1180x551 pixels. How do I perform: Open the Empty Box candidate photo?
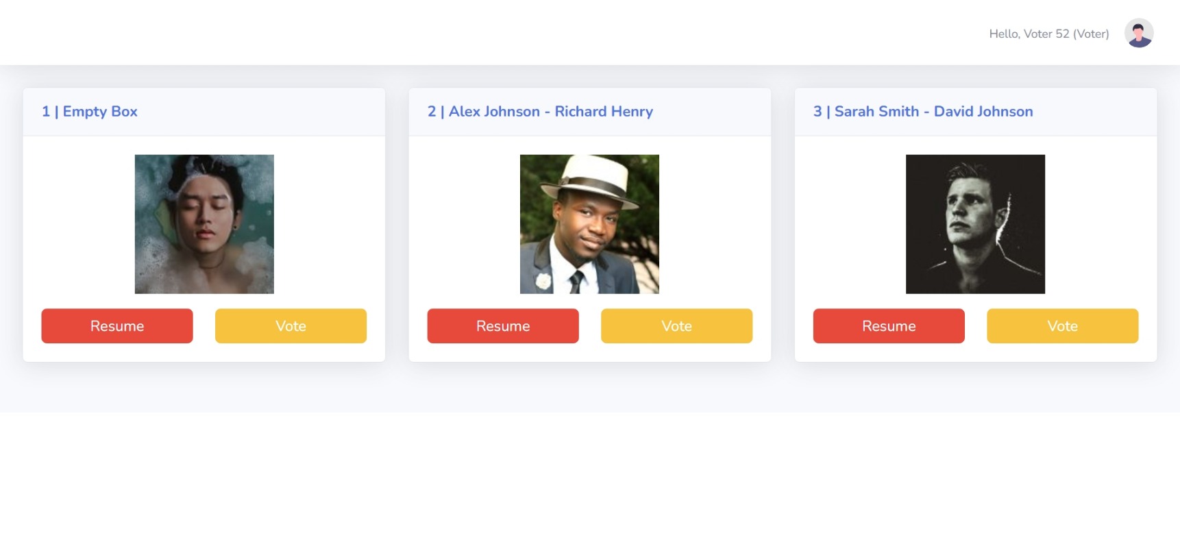(x=204, y=224)
